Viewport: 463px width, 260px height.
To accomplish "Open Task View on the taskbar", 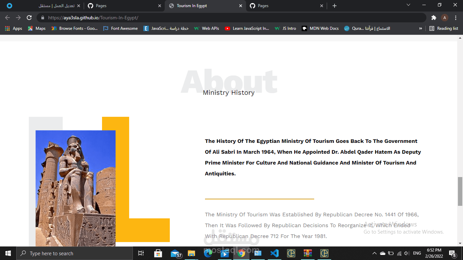I will tap(141, 253).
